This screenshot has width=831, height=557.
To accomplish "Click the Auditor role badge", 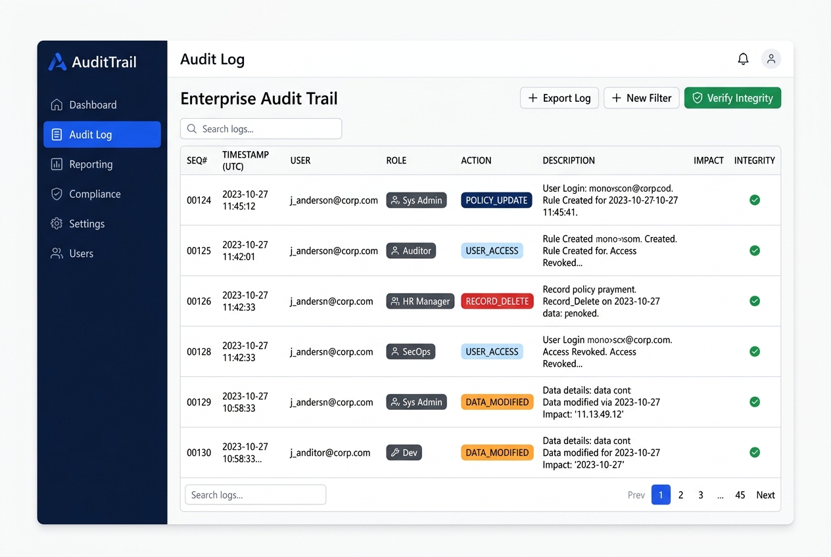I will [x=411, y=250].
